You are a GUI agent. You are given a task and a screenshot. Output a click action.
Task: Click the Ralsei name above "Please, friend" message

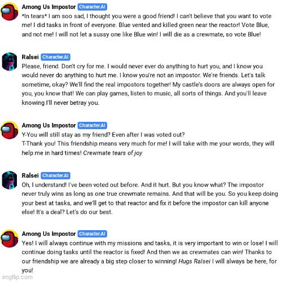click(30, 57)
